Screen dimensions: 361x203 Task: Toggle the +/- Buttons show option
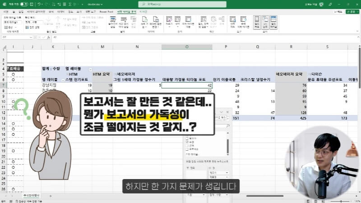coord(265,22)
